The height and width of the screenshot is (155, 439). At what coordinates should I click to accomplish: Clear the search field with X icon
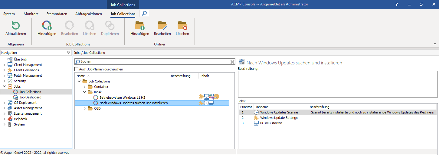(232, 62)
